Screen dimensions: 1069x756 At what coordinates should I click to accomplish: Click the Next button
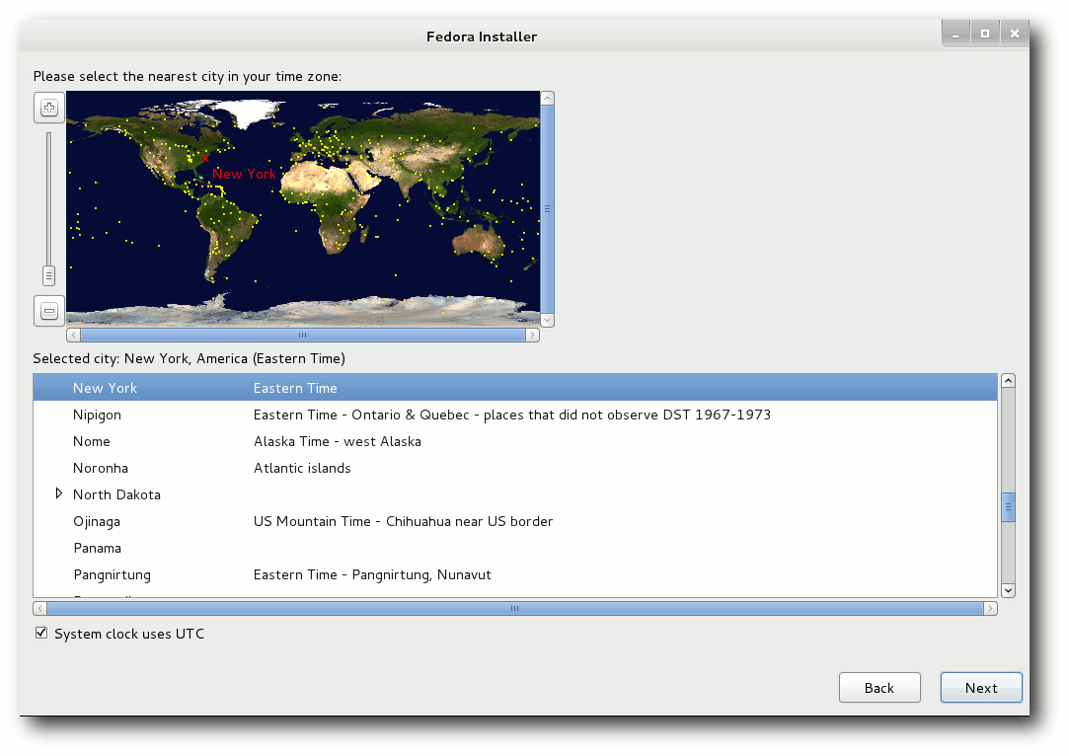click(981, 688)
